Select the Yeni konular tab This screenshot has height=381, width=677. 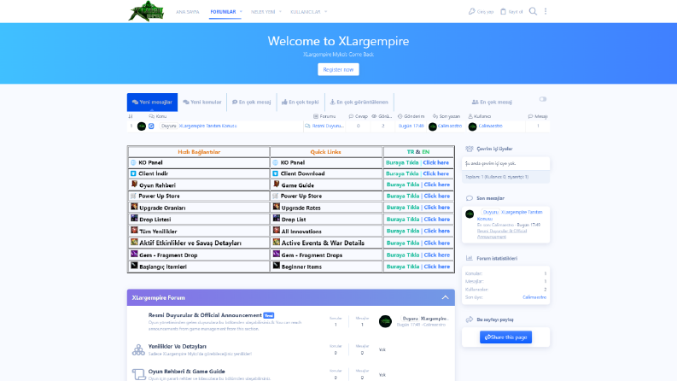coord(202,102)
